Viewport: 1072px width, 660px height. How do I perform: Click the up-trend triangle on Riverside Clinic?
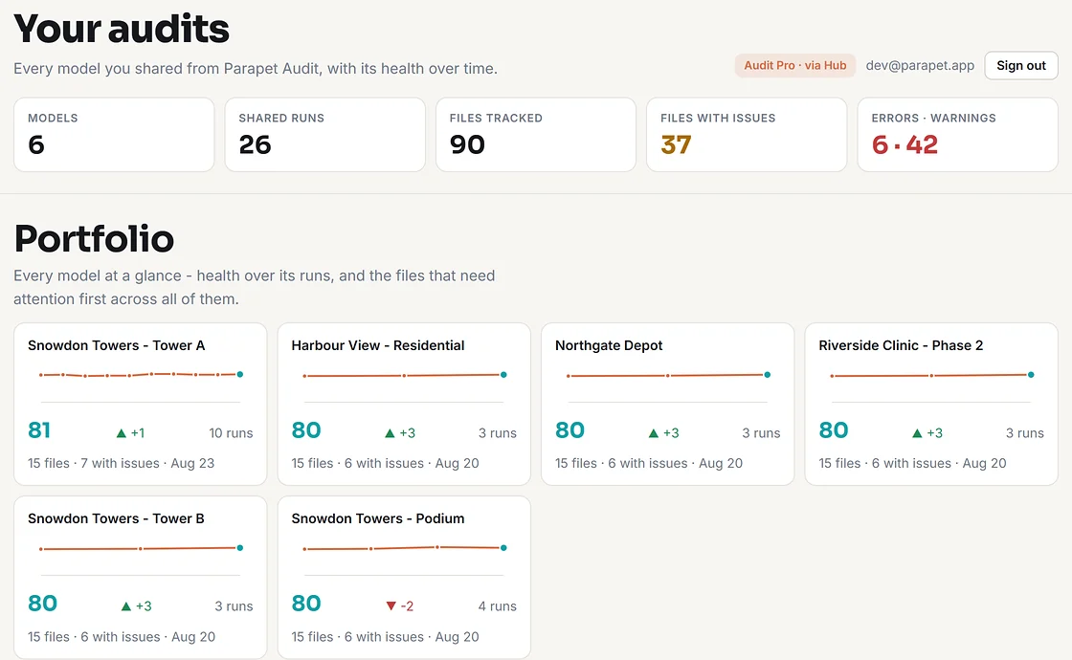click(x=918, y=433)
